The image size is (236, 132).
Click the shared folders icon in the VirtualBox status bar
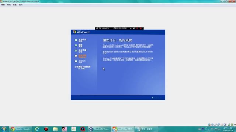pyautogui.click(x=222, y=125)
